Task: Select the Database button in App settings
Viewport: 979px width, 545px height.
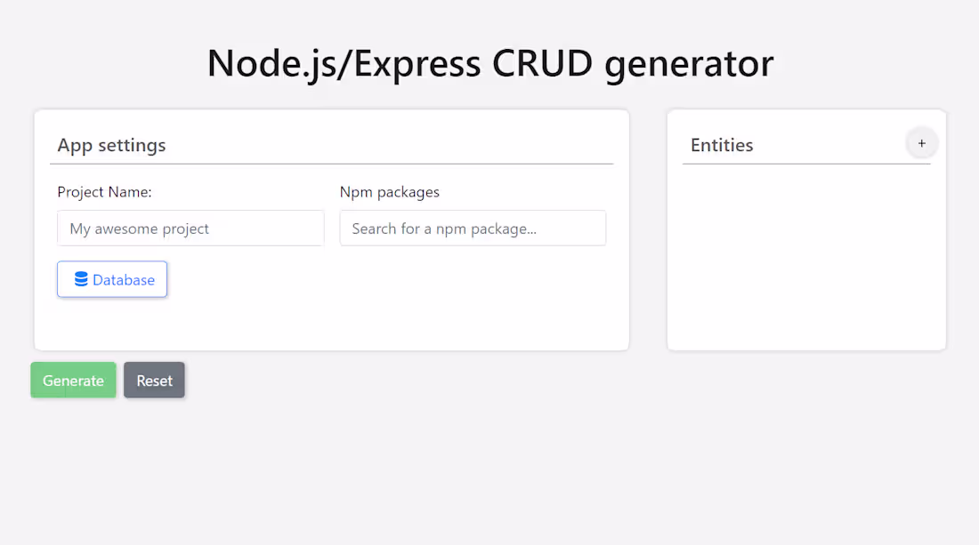Action: point(112,279)
